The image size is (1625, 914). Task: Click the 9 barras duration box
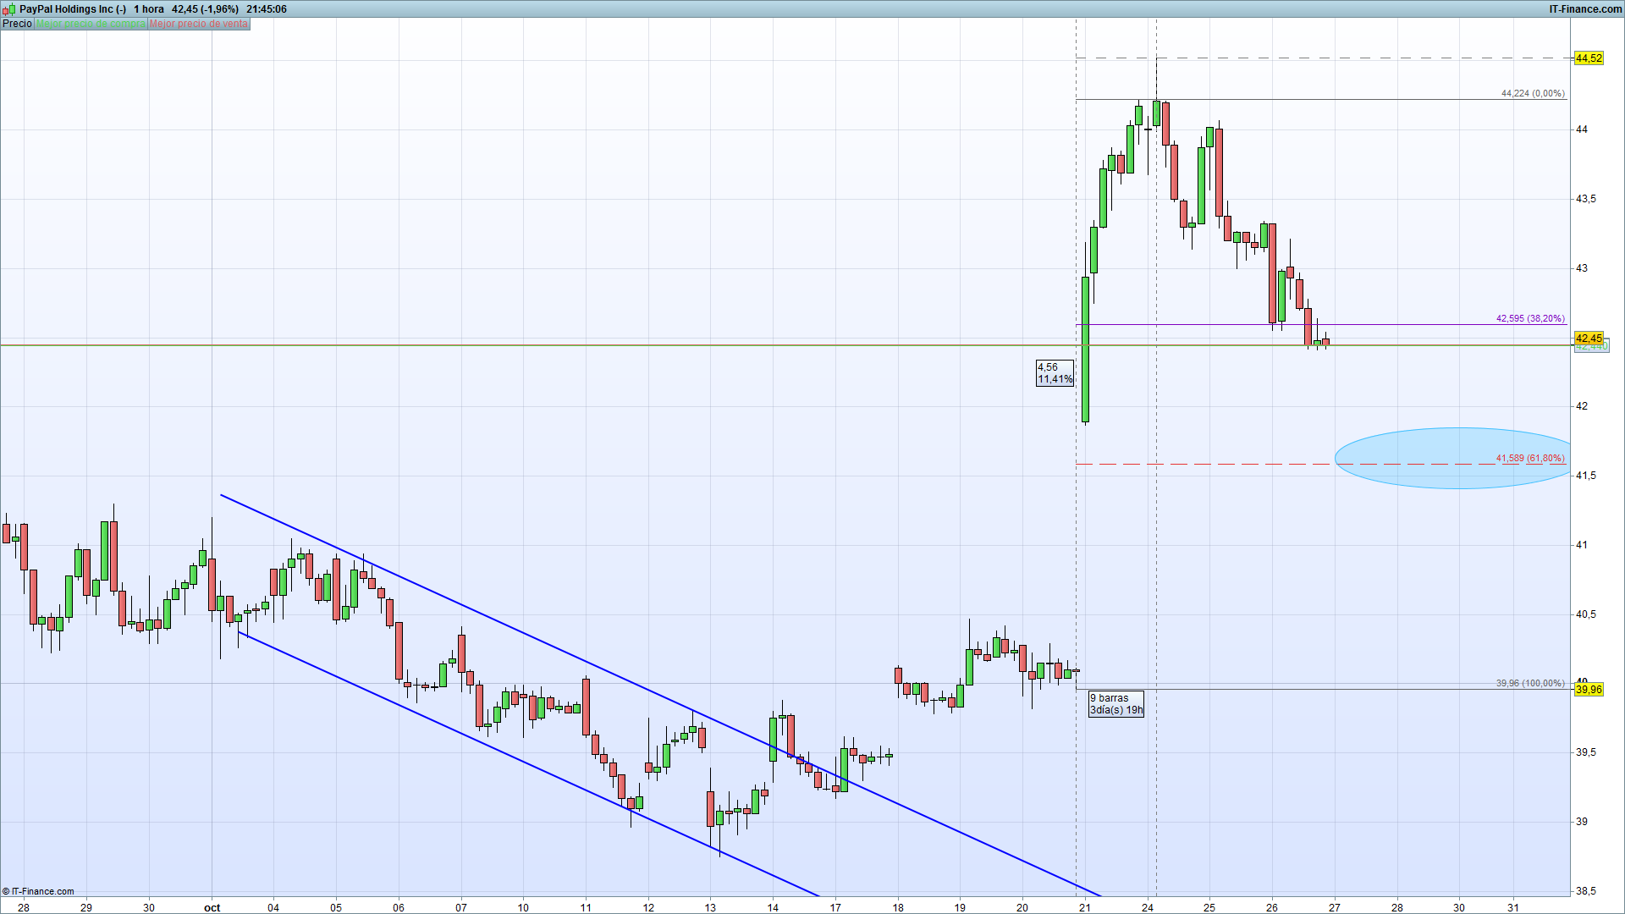tap(1115, 704)
